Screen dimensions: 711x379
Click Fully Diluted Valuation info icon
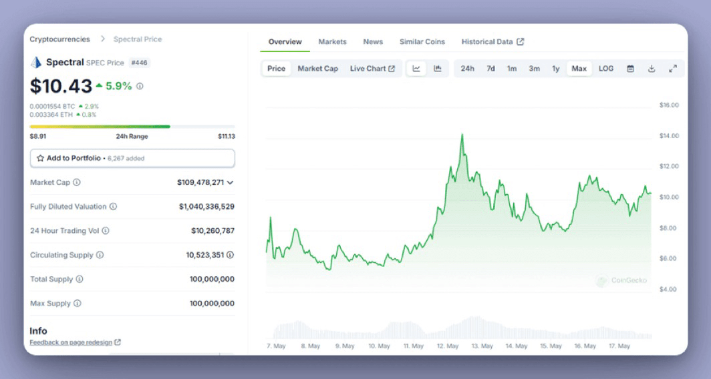tap(113, 206)
